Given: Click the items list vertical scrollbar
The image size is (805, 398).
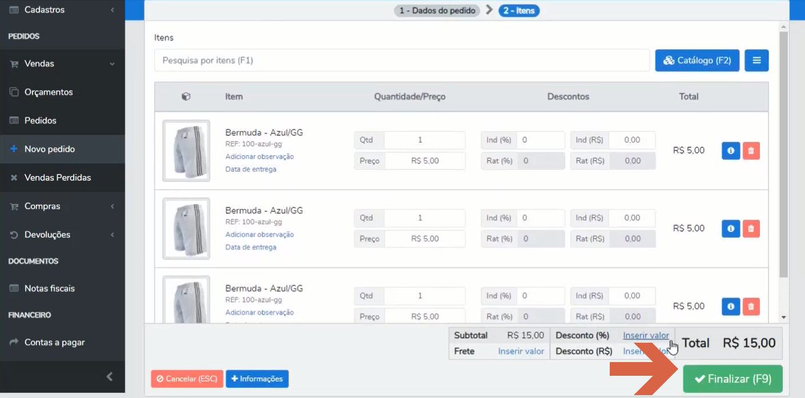Looking at the screenshot, I should coord(783,151).
